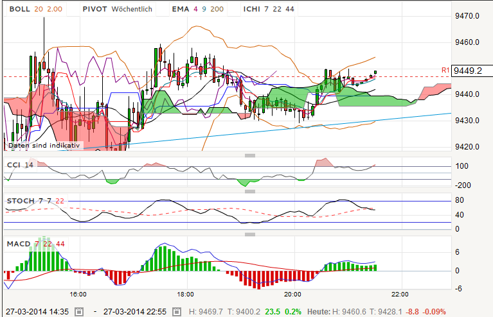Click the 9440.0 price axis label
This screenshot has height=317, width=493.
tap(467, 94)
